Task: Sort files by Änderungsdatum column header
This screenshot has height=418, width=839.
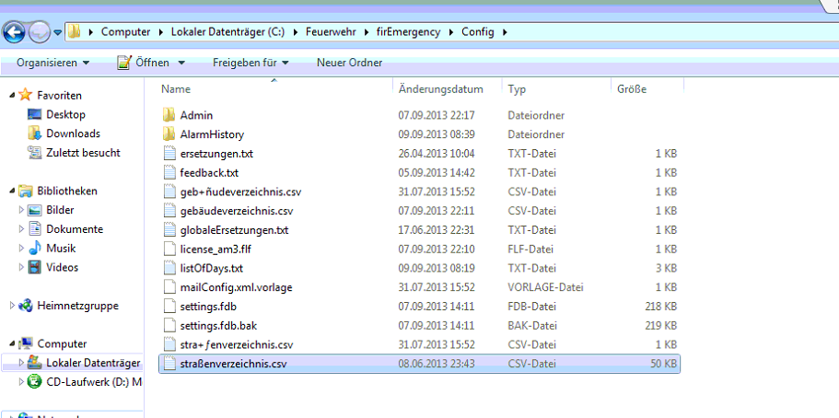Action: click(440, 89)
